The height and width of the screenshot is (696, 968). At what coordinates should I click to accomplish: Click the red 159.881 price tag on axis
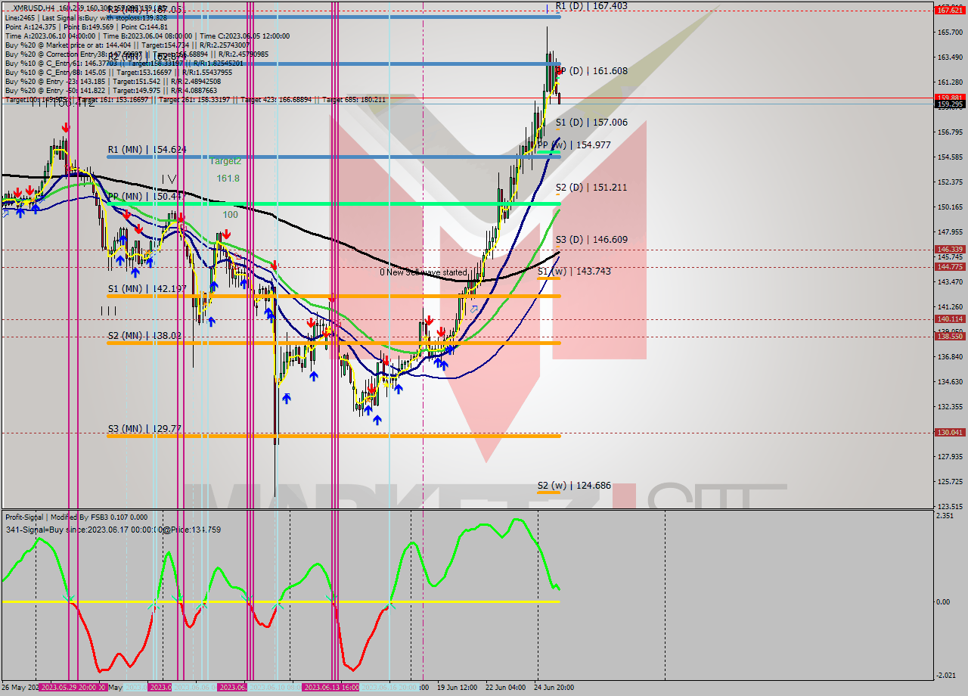(x=949, y=98)
